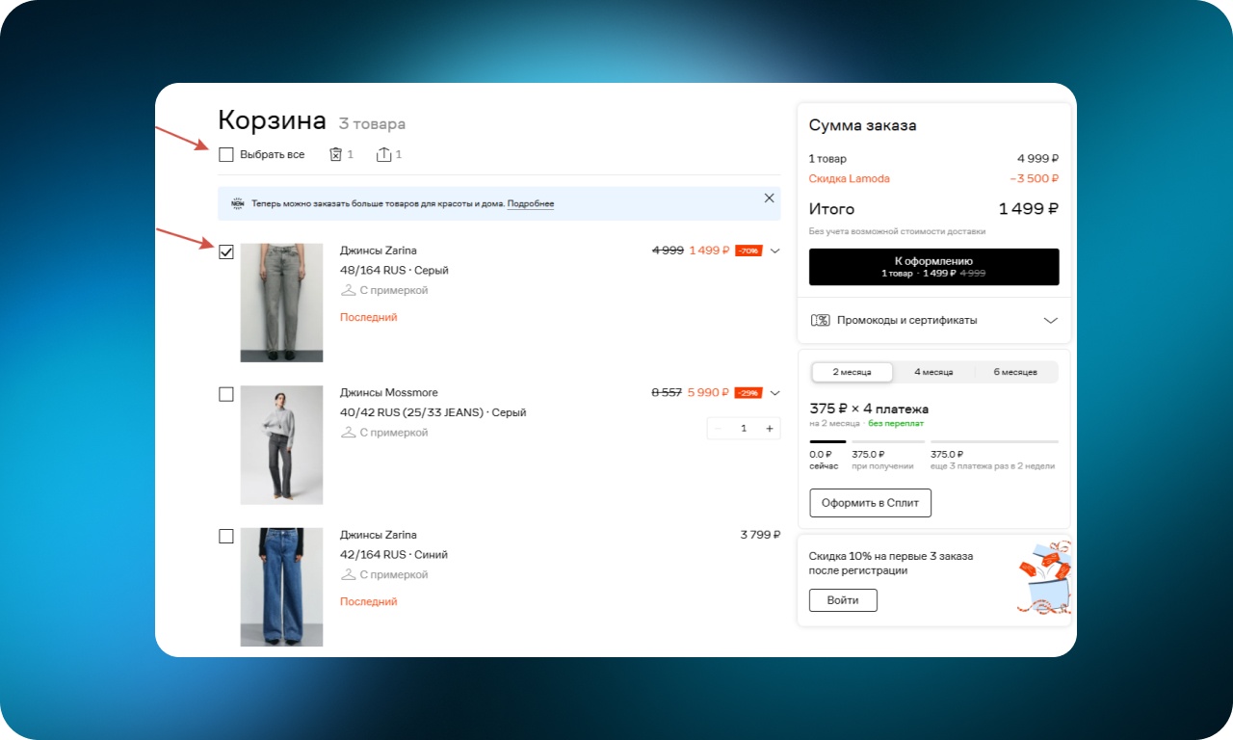Expand the chevron beside the 5 990 ₽ price
Image resolution: width=1233 pixels, height=740 pixels.
(x=774, y=392)
